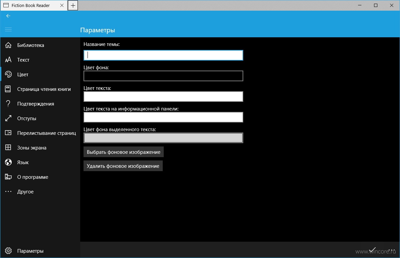Open Параметры at the sidebar bottom

pyautogui.click(x=40, y=251)
